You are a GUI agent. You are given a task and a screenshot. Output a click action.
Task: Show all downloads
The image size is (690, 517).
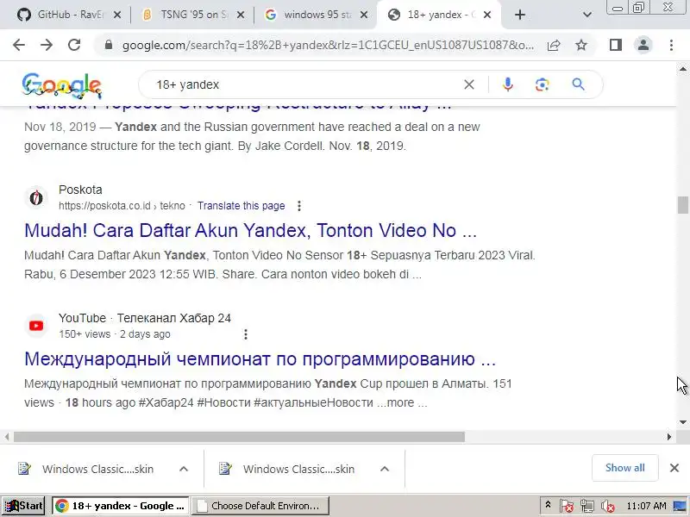(624, 468)
